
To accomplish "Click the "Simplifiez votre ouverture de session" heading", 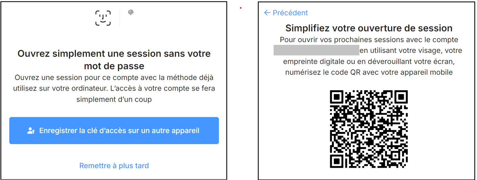I will point(369,28).
